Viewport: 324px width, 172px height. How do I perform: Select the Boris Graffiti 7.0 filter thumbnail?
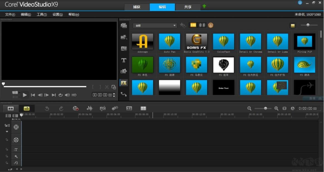(197, 42)
